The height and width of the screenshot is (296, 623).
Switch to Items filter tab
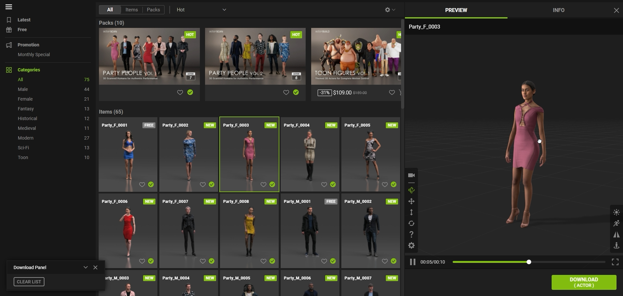131,10
